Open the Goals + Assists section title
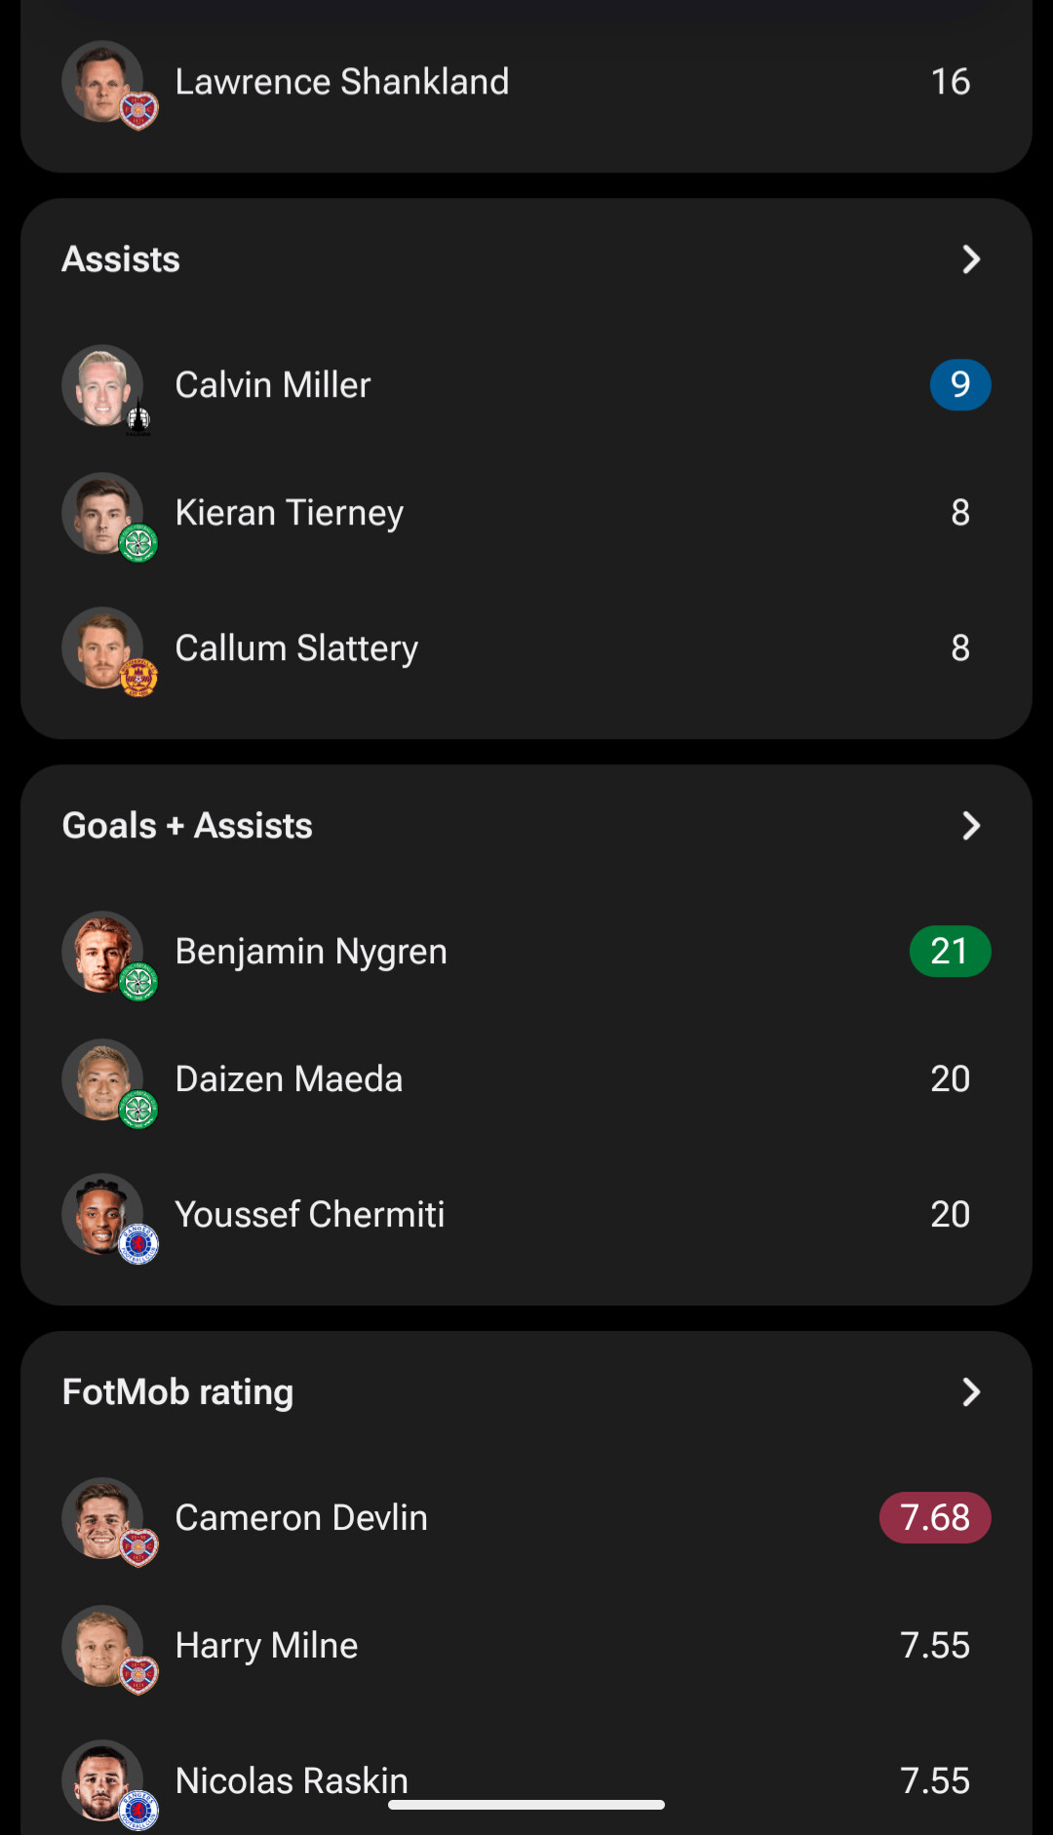1053x1835 pixels. click(x=187, y=826)
